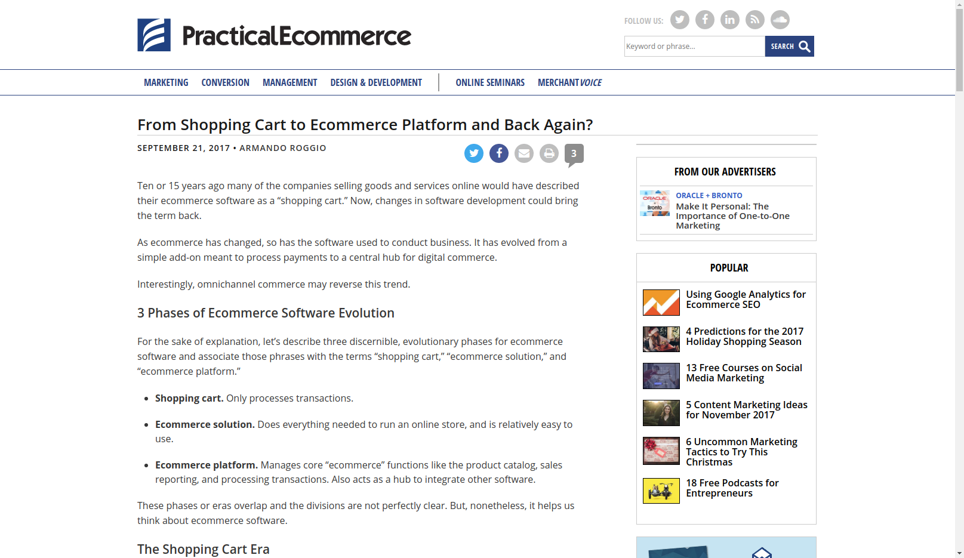Open the Design & Development menu
The height and width of the screenshot is (558, 964).
coord(376,82)
